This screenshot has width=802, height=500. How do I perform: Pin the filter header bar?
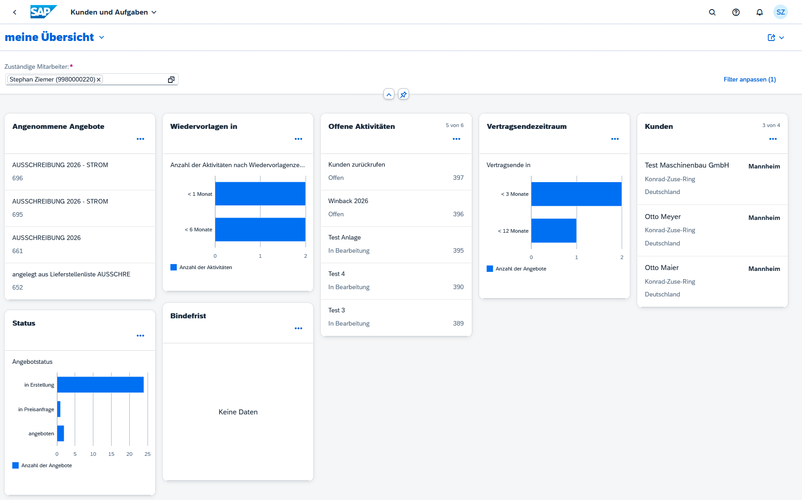403,94
